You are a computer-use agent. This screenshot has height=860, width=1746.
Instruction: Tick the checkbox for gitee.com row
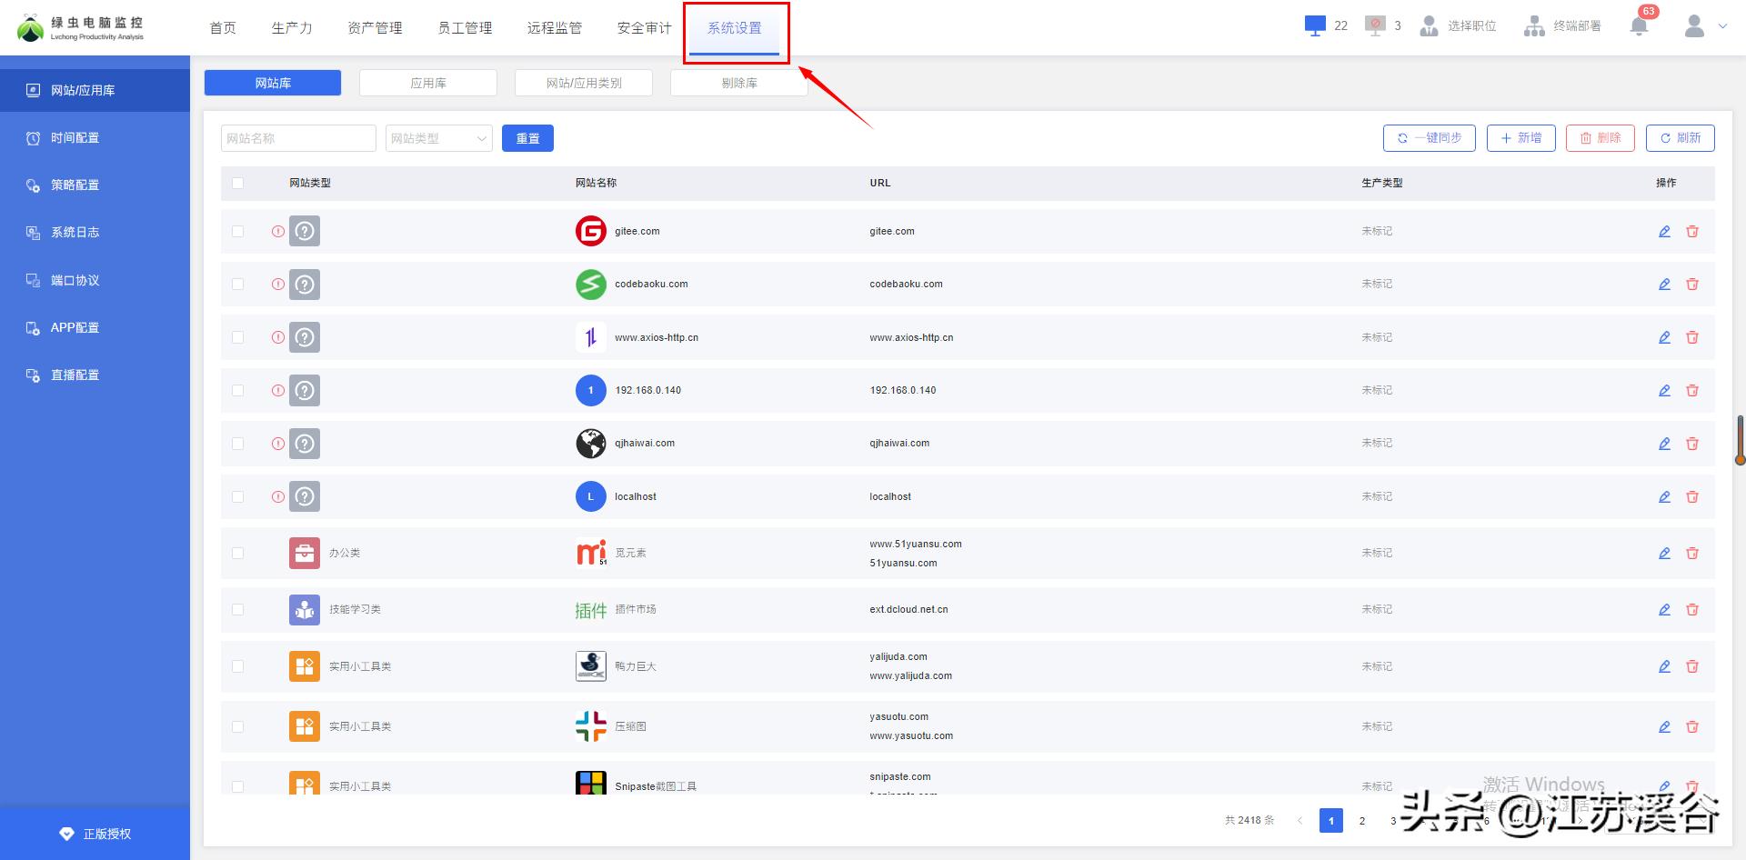[238, 232]
